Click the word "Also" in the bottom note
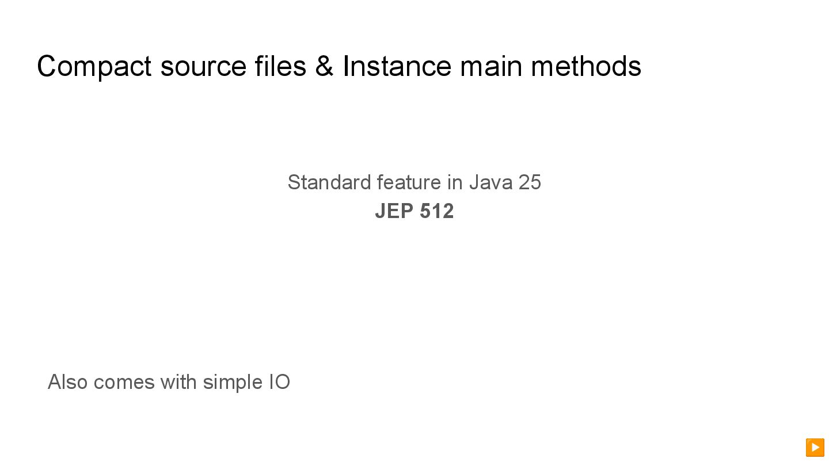The image size is (829, 466). tap(67, 382)
